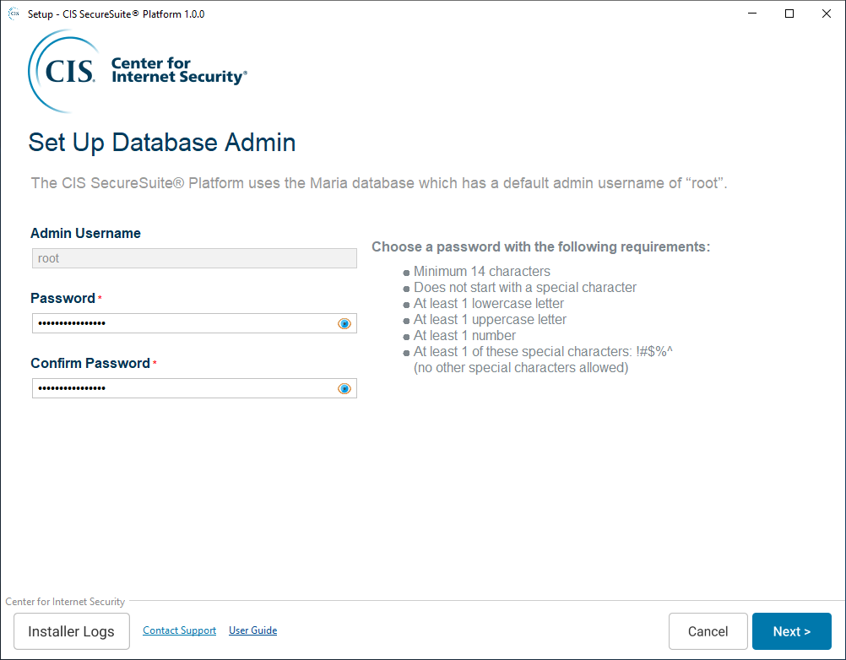The width and height of the screenshot is (846, 660).
Task: Click 'Does not start with a special character'
Action: point(525,288)
